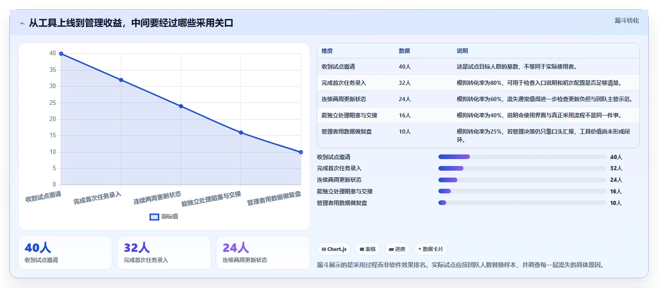The image size is (658, 288).
Task: Click the y-axis value 35
Action: (52, 70)
